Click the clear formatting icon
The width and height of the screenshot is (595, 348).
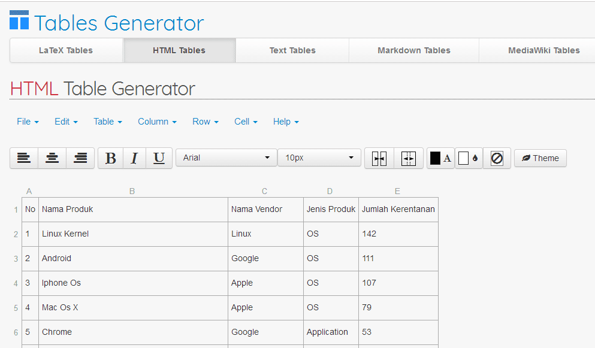(497, 158)
